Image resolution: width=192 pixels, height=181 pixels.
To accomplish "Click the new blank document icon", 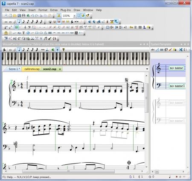I will [10, 16].
